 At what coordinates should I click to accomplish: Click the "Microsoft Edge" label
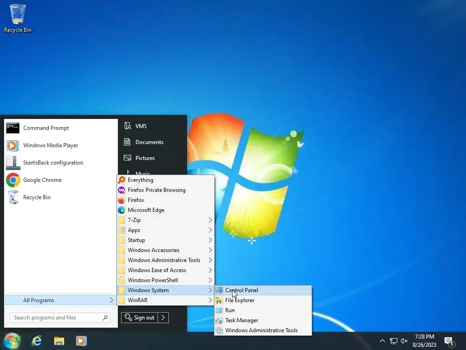tap(146, 210)
